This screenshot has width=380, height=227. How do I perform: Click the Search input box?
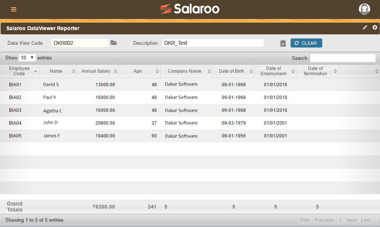click(343, 58)
